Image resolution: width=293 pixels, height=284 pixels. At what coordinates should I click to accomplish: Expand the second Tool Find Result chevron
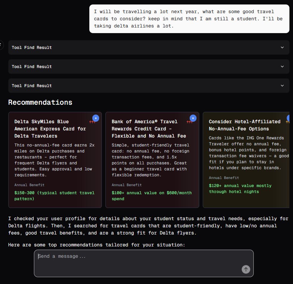pyautogui.click(x=282, y=67)
